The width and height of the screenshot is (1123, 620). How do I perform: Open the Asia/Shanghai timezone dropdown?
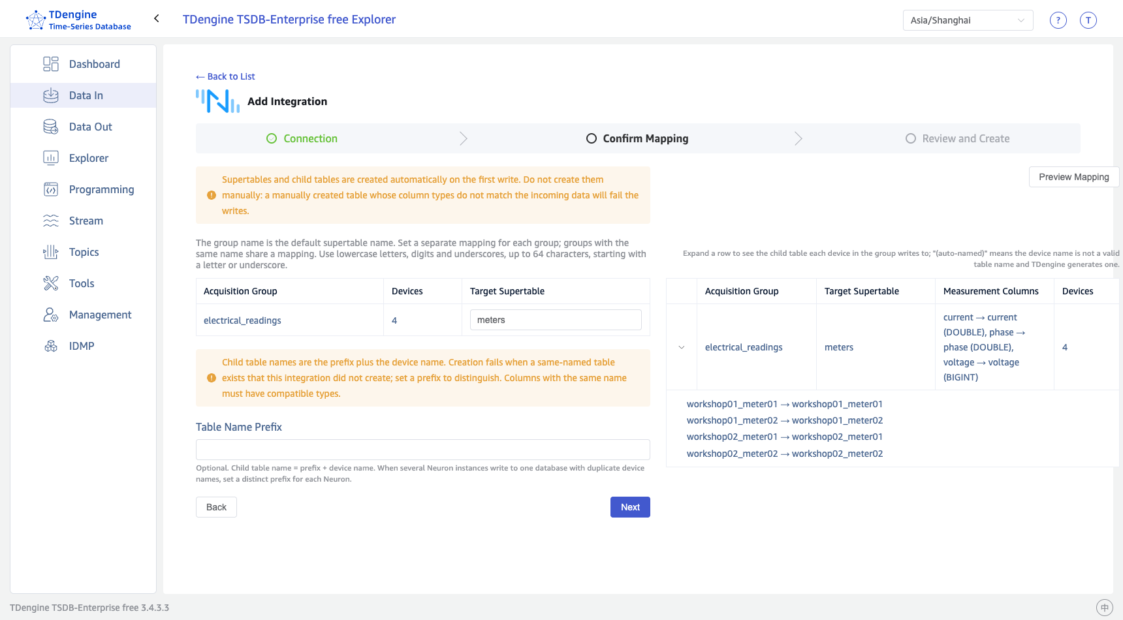(968, 20)
